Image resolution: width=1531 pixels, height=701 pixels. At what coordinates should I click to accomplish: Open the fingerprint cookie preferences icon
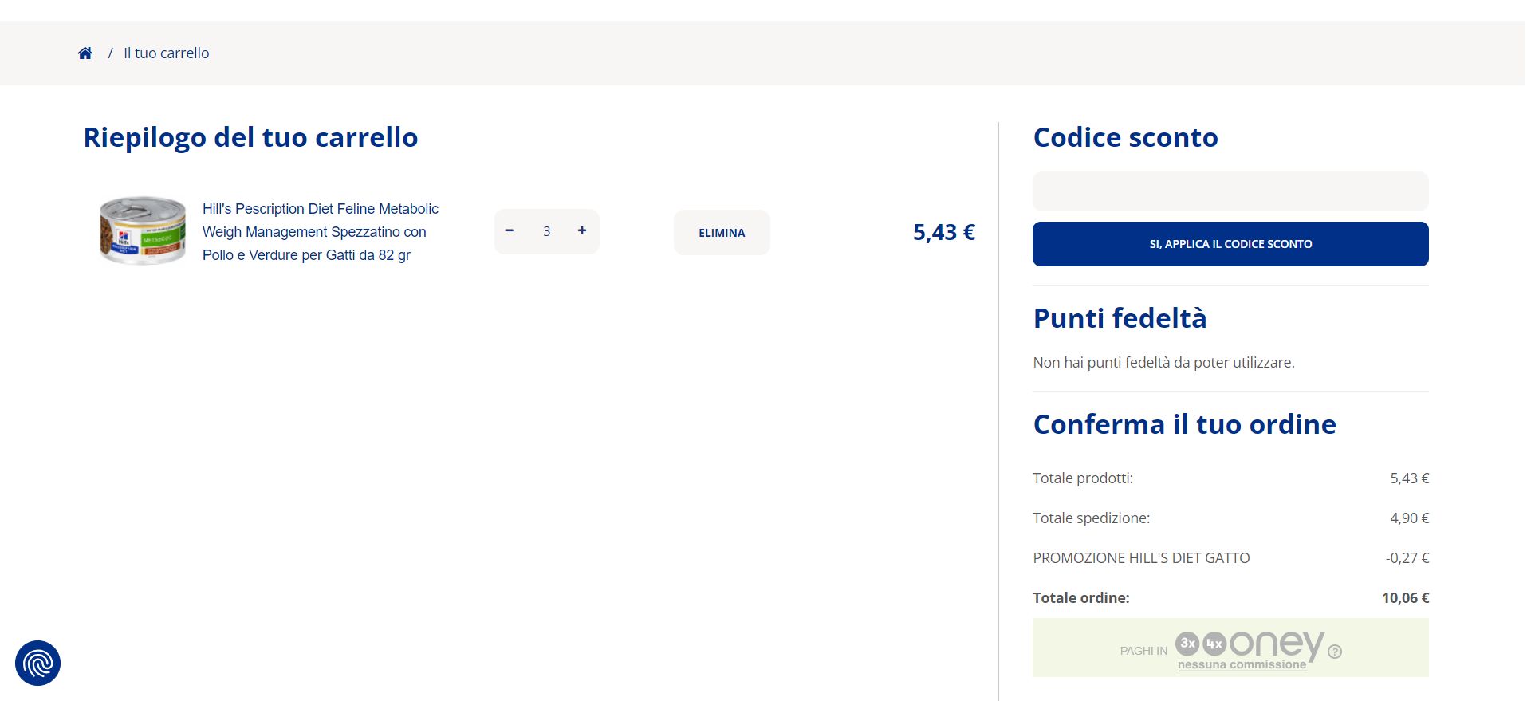(37, 663)
